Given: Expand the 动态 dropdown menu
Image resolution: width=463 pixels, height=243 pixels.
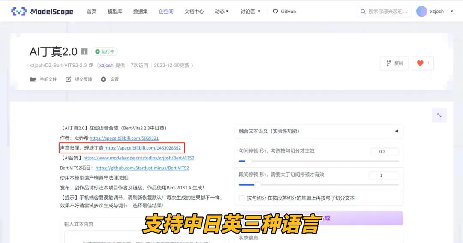Looking at the screenshot, I should (x=222, y=12).
